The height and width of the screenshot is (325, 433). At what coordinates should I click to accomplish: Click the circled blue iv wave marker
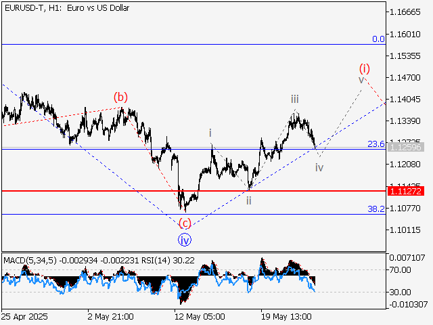(x=185, y=238)
